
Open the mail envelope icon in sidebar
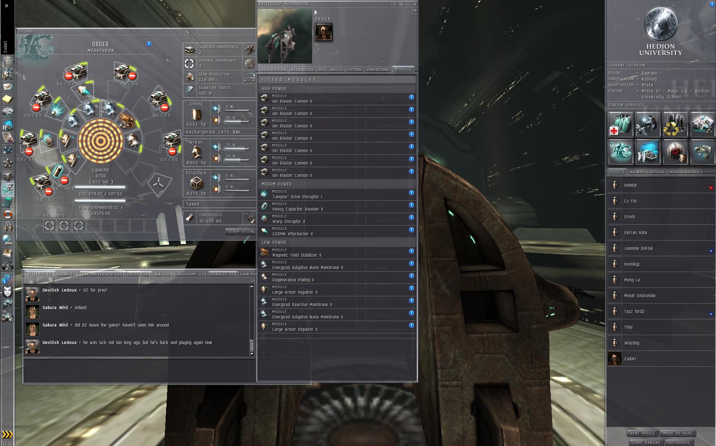(x=7, y=87)
